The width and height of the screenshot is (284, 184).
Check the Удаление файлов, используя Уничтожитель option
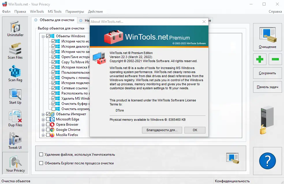click(x=41, y=155)
